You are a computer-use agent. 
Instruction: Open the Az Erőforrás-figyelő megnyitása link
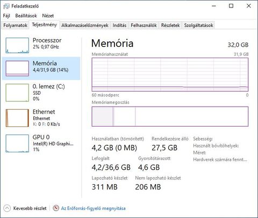93,208
